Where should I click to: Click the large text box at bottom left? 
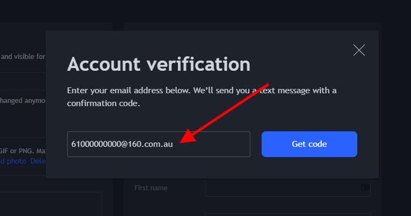click(51, 204)
